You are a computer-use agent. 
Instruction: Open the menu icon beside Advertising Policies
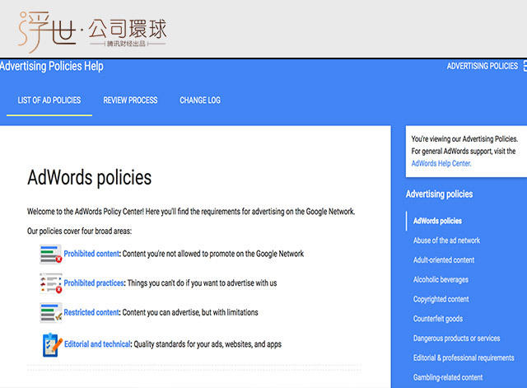coord(524,66)
